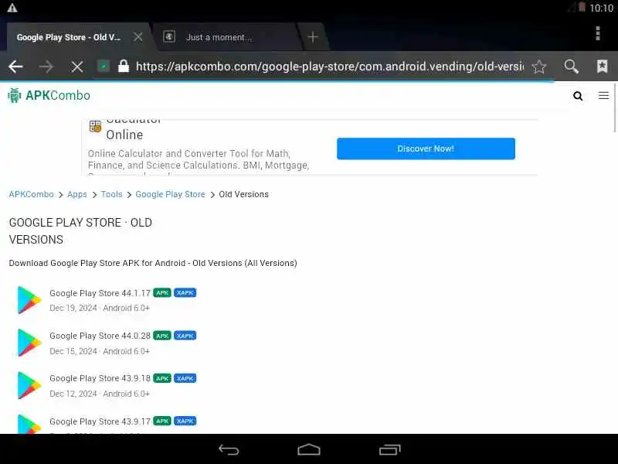
Task: Click APK badge for version 43.9.18
Action: click(162, 378)
